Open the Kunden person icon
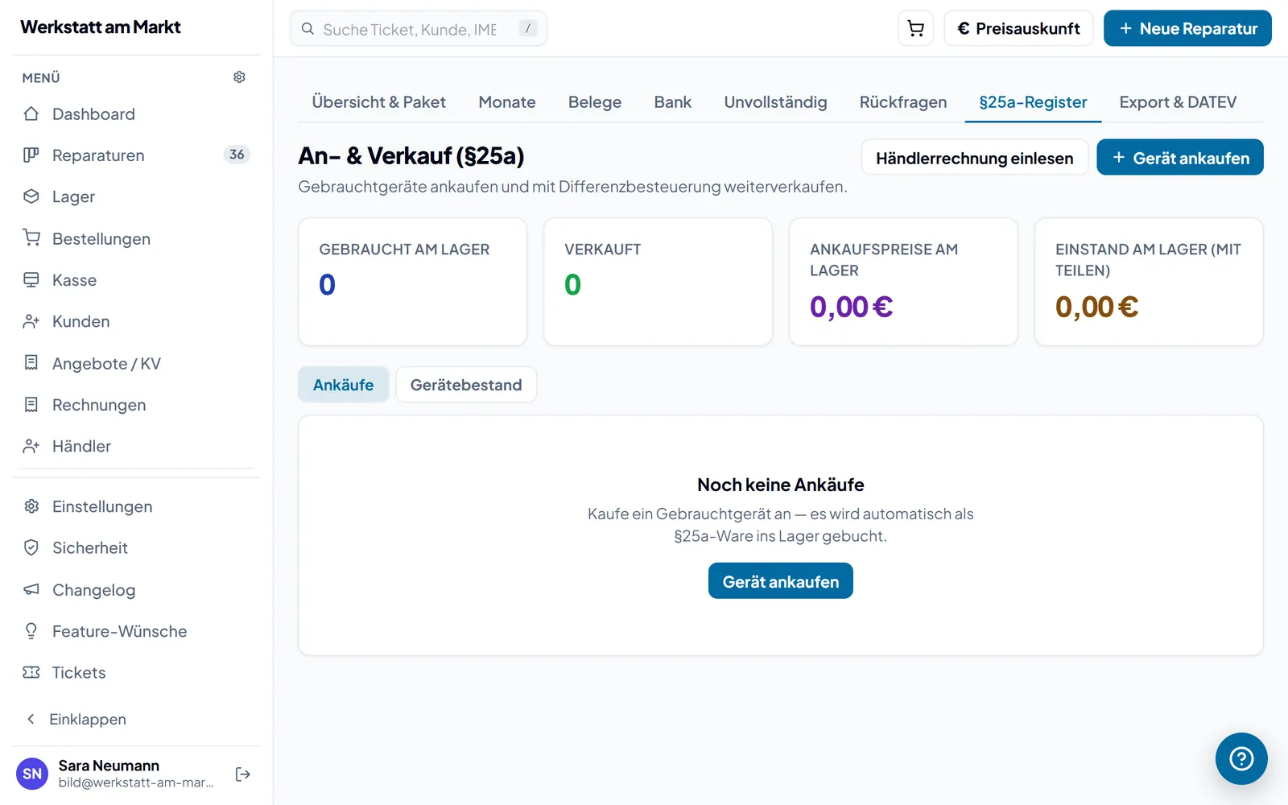Image resolution: width=1288 pixels, height=805 pixels. pyautogui.click(x=31, y=321)
